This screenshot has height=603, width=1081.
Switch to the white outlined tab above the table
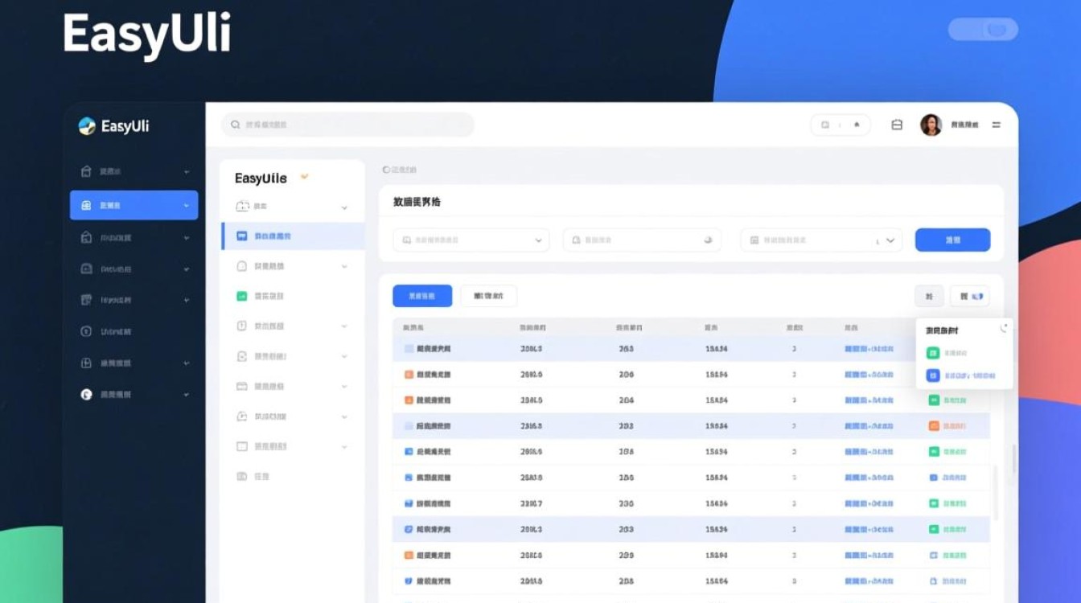(x=488, y=296)
